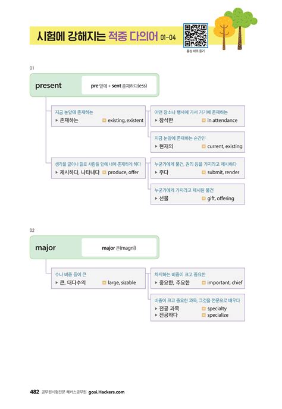282x409 pixels.
Task: Click the orange square beside 'large, sizable'
Action: [104, 282]
